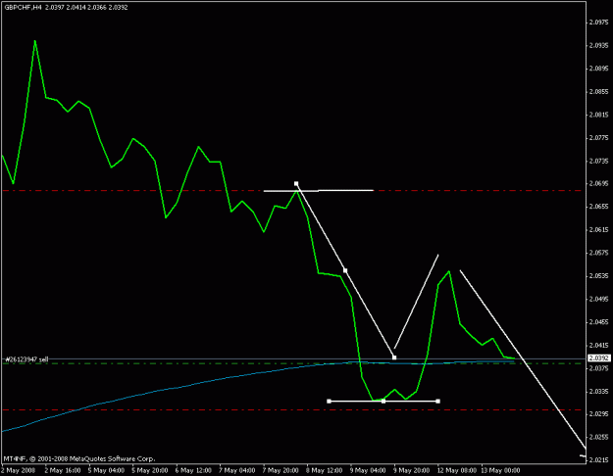Click the 2.0615 price scale label

click(x=599, y=229)
